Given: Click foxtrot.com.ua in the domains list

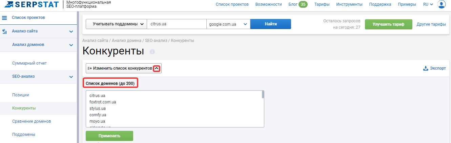Looking at the screenshot, I should tap(103, 102).
